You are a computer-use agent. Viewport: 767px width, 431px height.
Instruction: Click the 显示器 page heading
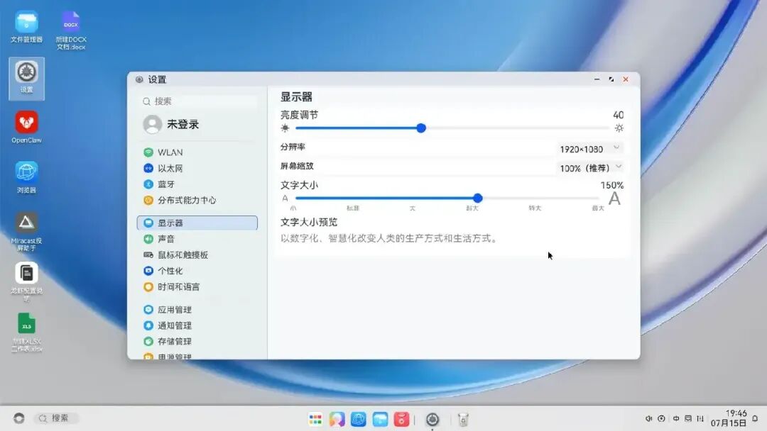coord(296,96)
